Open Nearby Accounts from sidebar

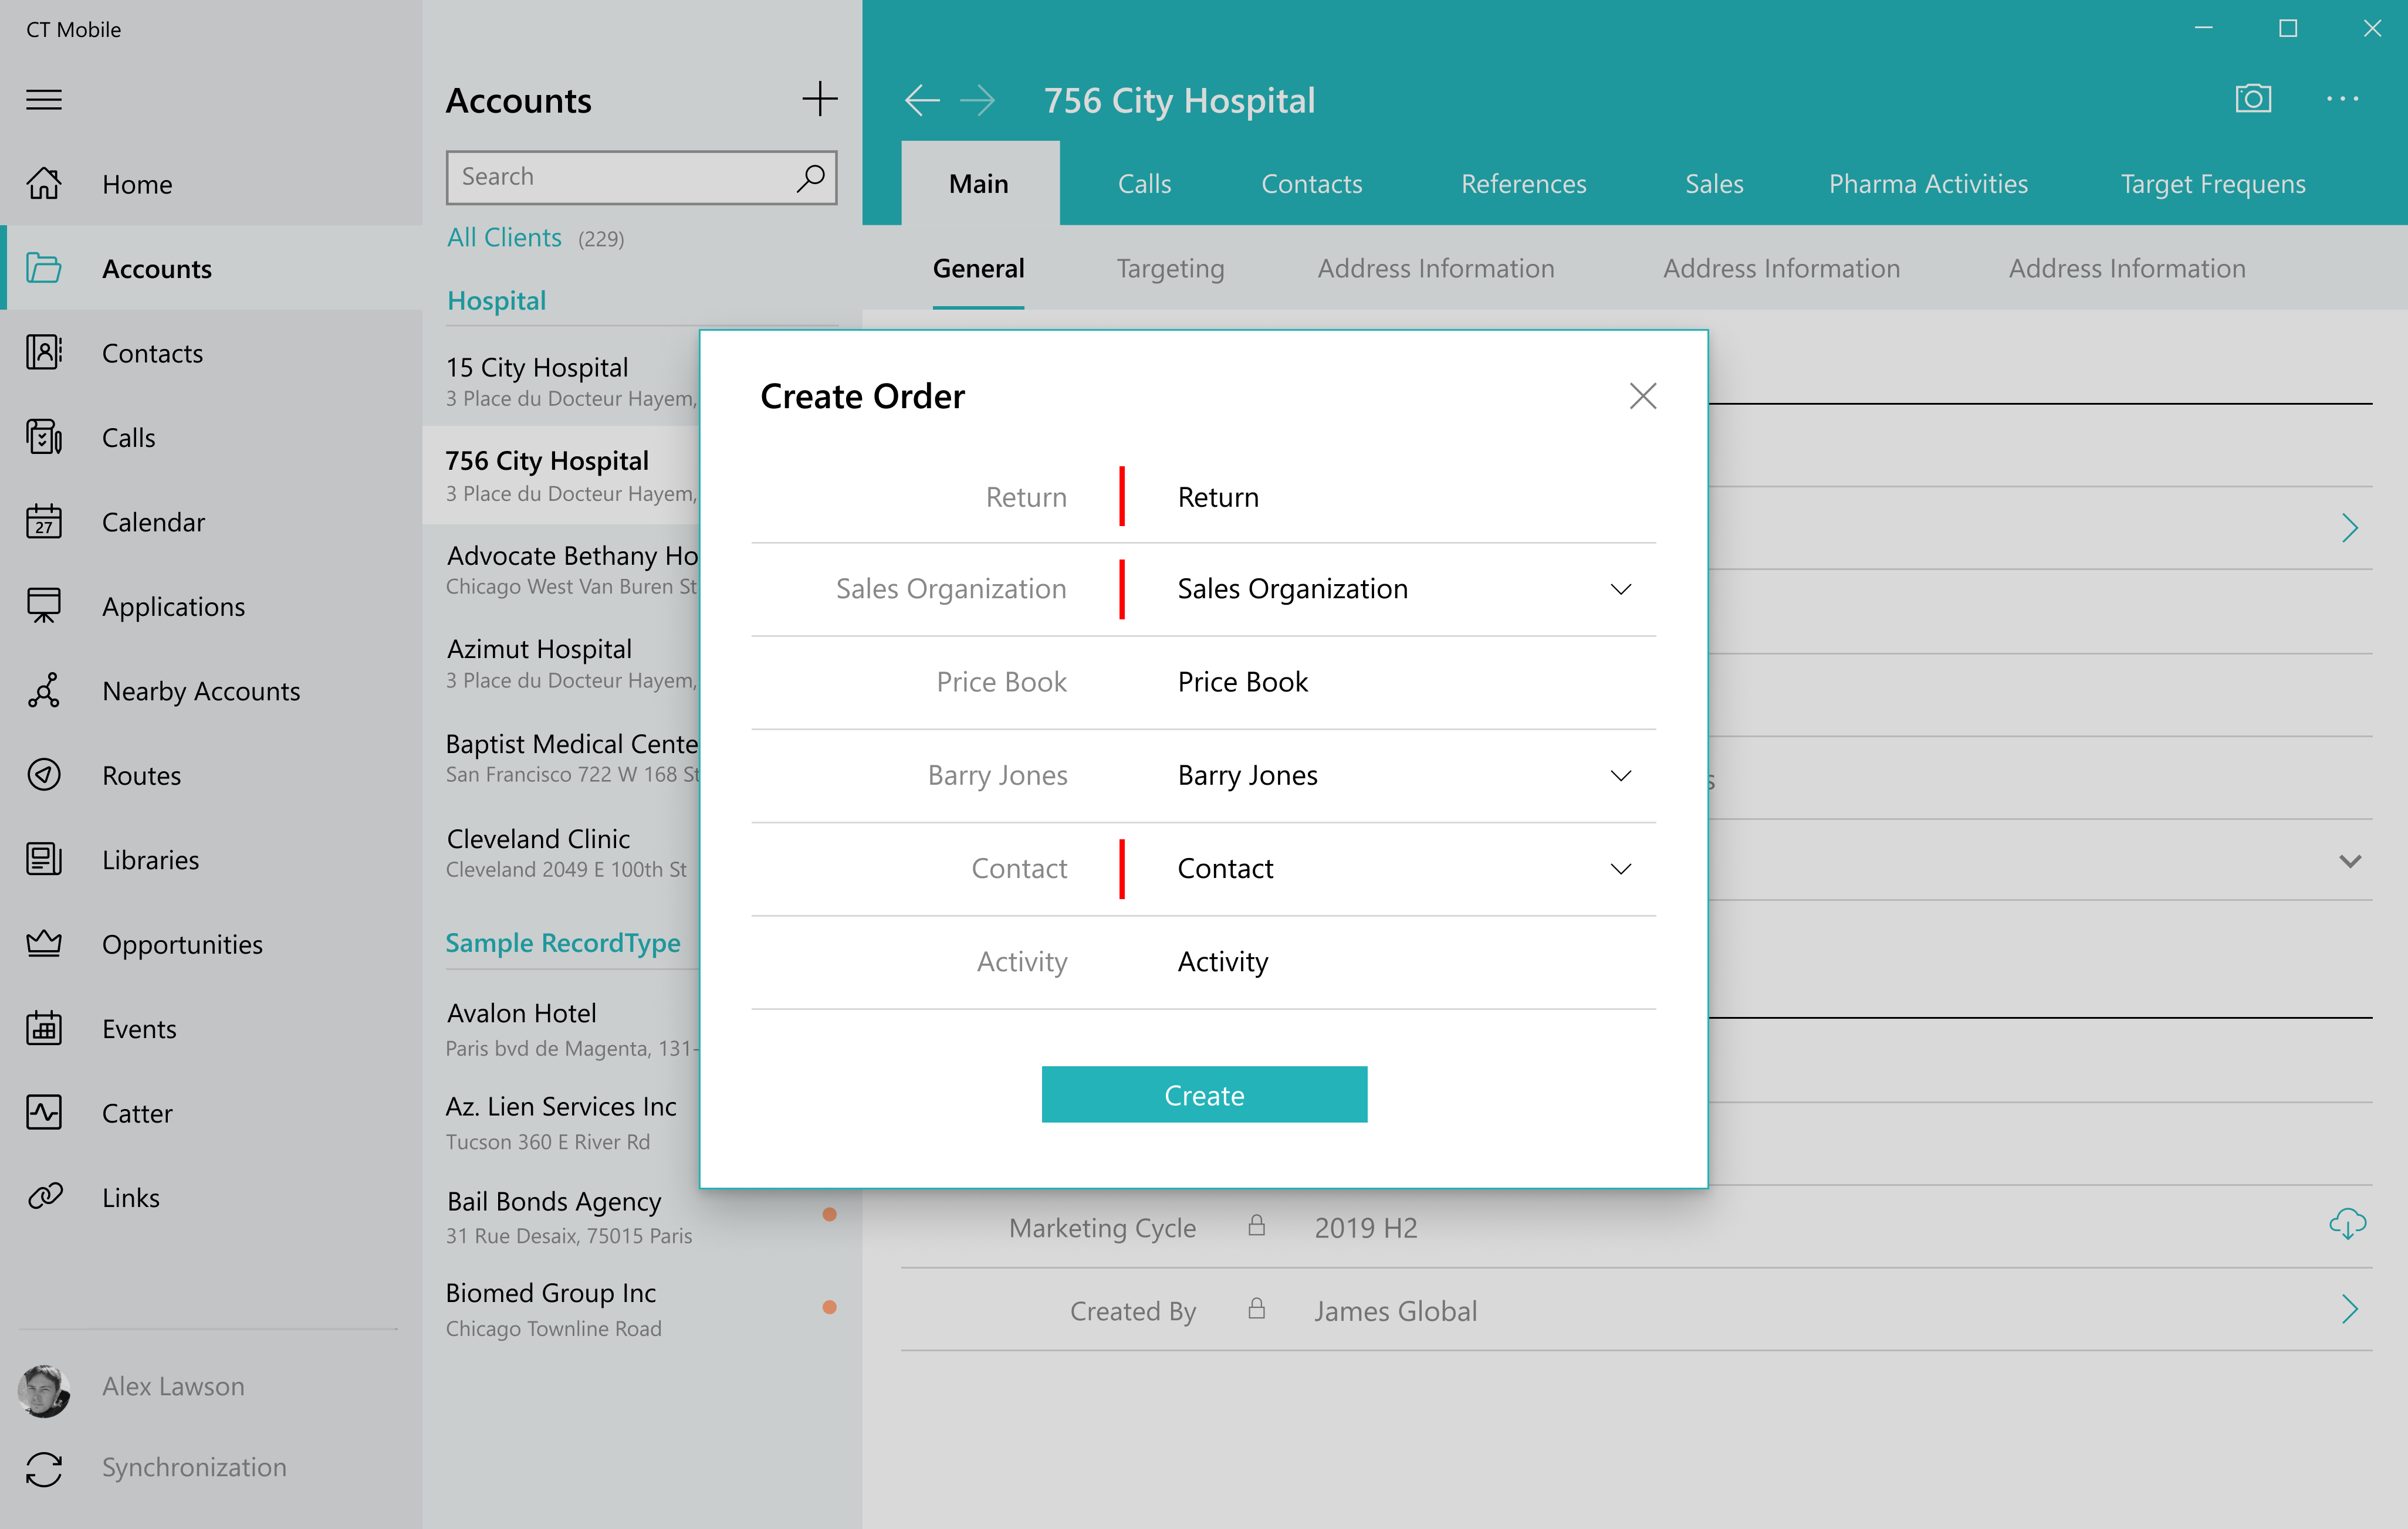pyautogui.click(x=200, y=690)
